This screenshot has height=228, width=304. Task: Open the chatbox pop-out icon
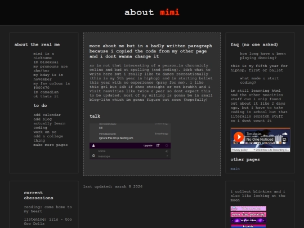pos(158,145)
